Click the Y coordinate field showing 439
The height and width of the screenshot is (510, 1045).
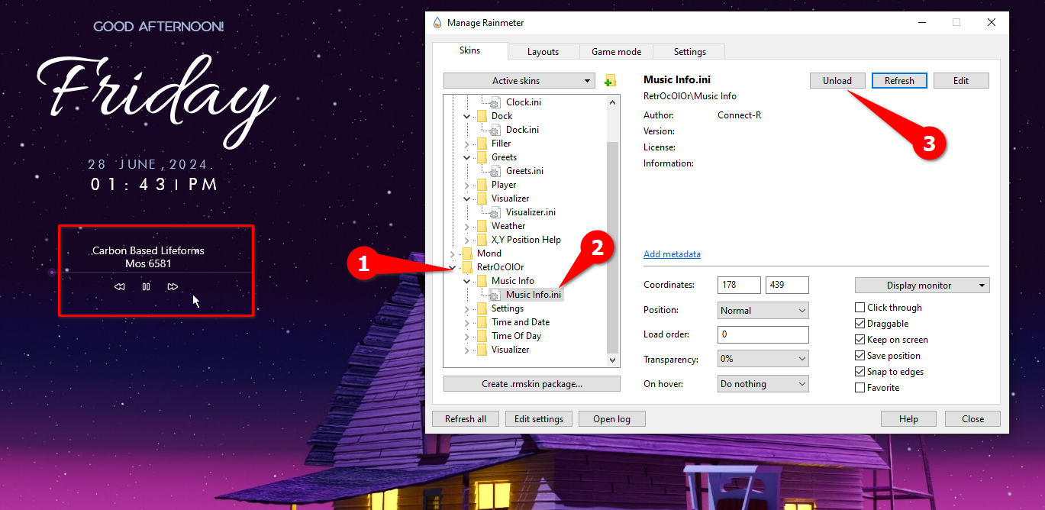(787, 285)
